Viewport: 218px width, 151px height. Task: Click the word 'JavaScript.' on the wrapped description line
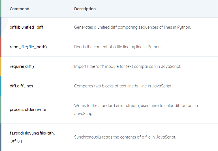[x=84, y=114]
